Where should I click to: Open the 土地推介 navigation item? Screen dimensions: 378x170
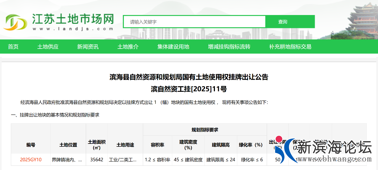click(x=128, y=47)
